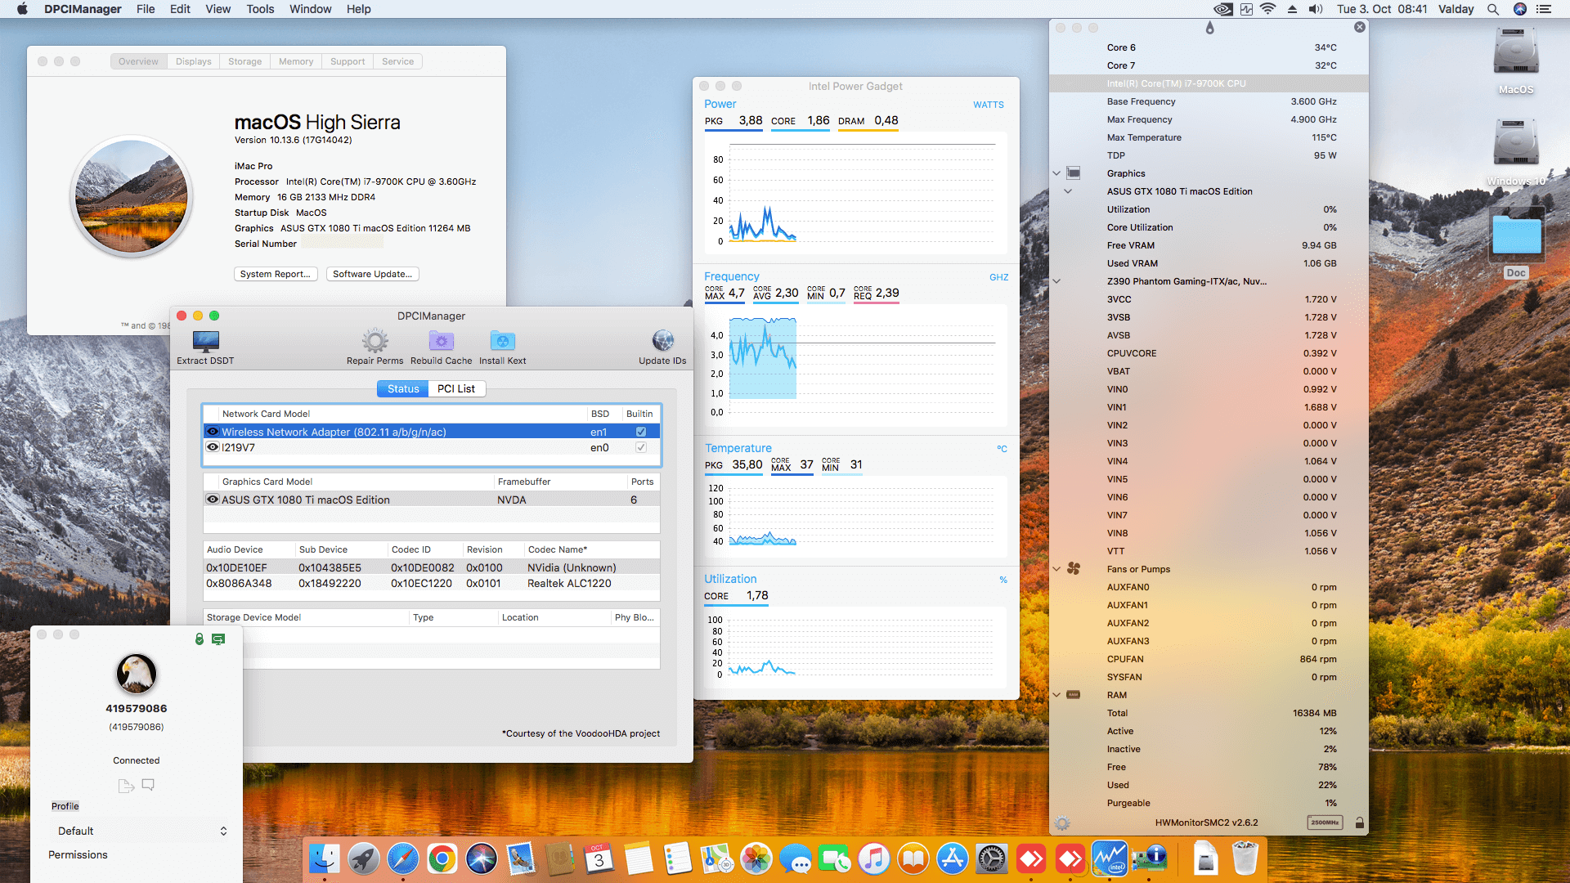Open the Profile Default dropdown
1570x883 pixels.
pyautogui.click(x=141, y=831)
